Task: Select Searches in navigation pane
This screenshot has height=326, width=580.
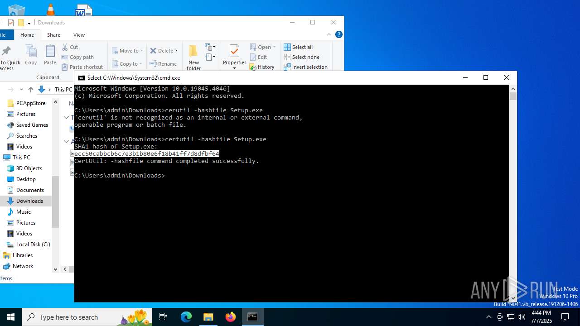Action: point(26,136)
